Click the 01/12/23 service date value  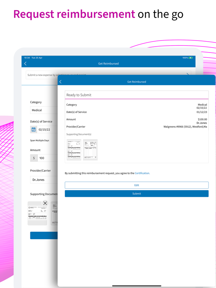click(x=202, y=112)
